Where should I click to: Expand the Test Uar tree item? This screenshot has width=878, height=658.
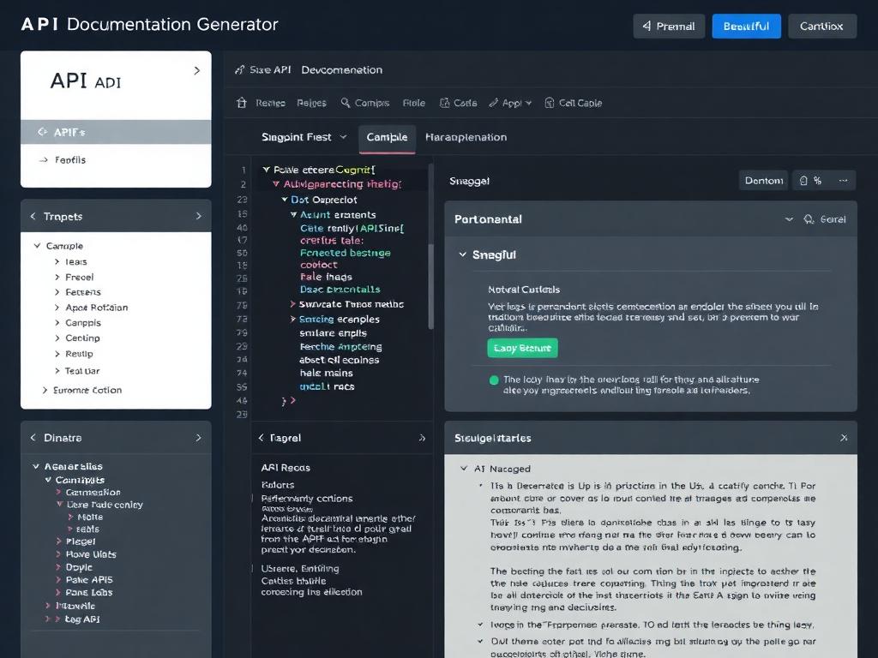click(57, 370)
